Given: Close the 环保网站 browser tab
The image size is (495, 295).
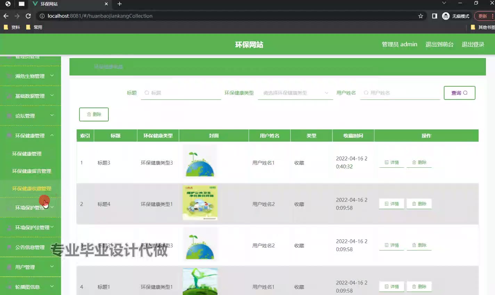Looking at the screenshot, I should coord(106,4).
